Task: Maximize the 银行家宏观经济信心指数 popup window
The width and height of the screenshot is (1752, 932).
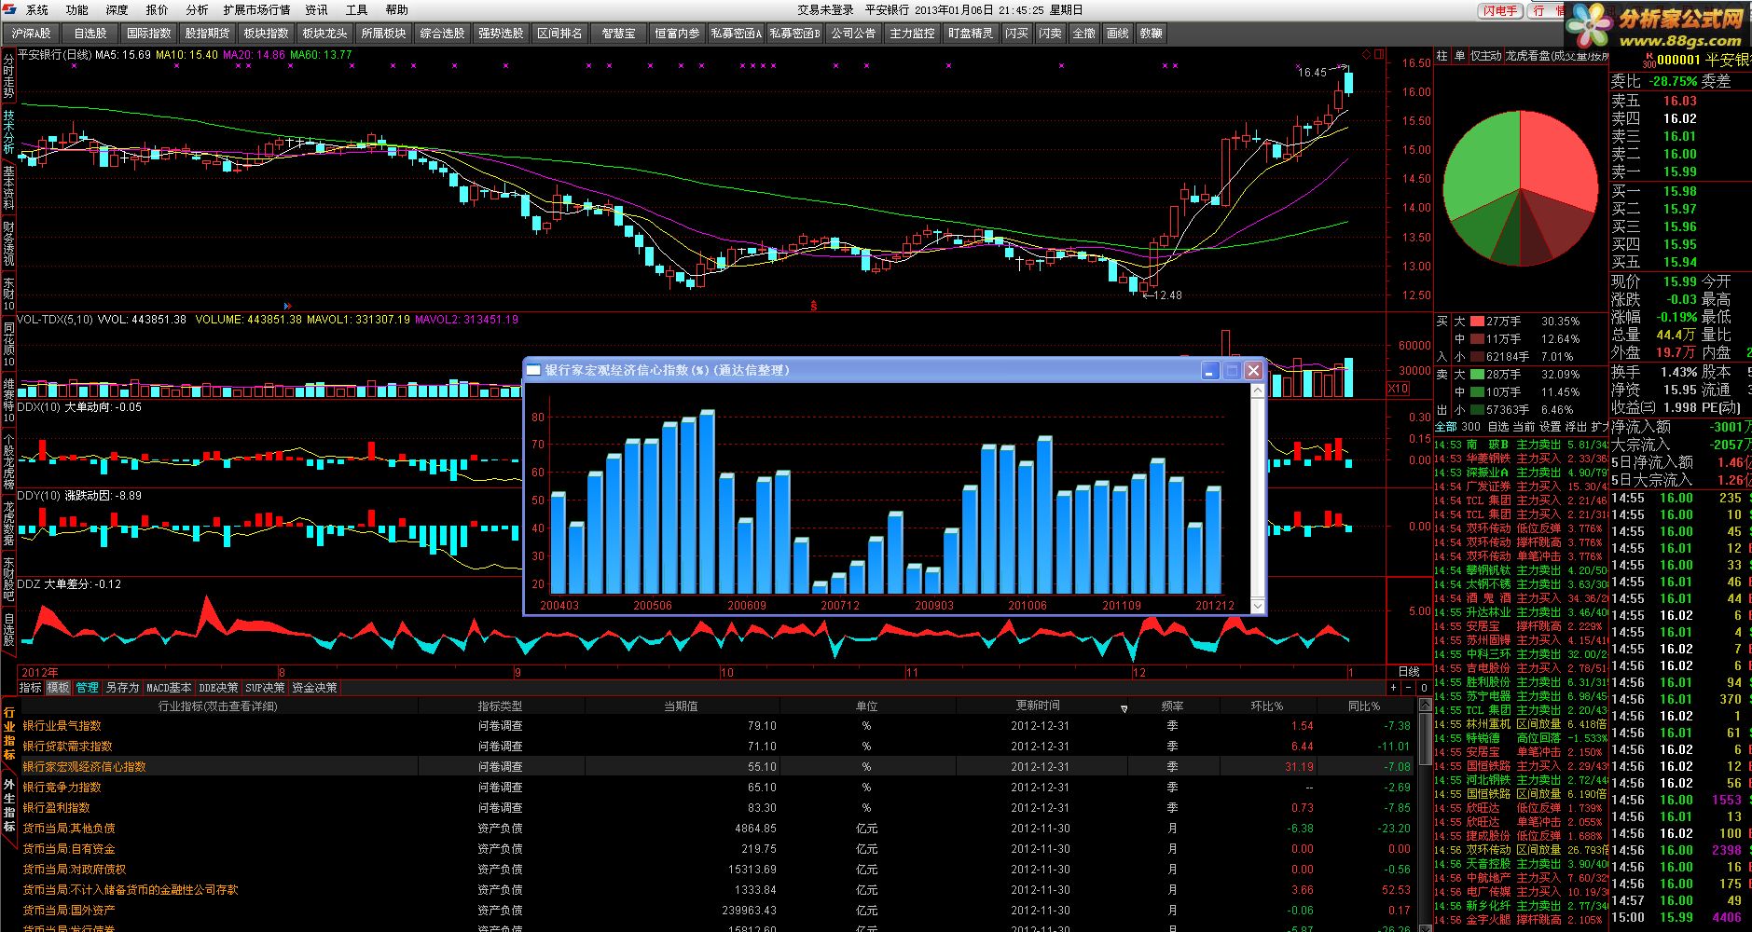Action: [x=1232, y=370]
